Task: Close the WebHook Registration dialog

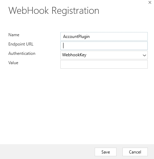Action: pyautogui.click(x=150, y=2)
